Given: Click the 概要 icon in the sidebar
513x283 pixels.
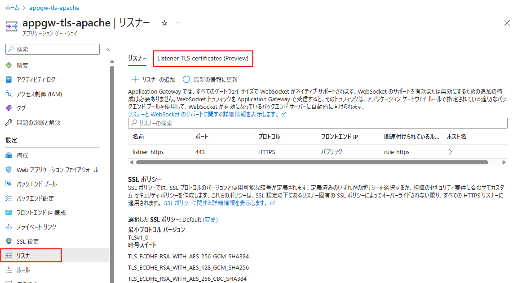Looking at the screenshot, I should tap(9, 65).
